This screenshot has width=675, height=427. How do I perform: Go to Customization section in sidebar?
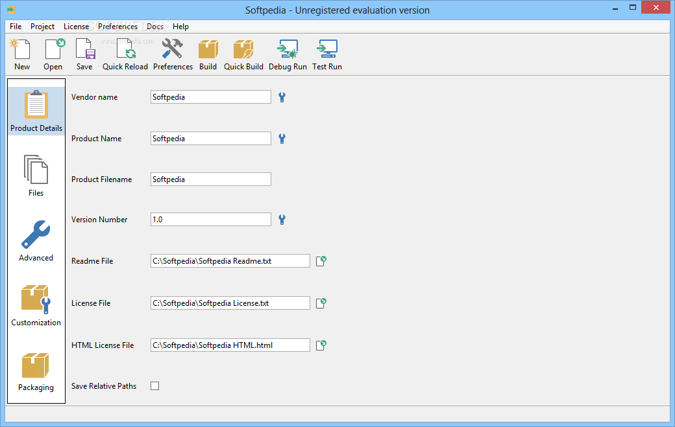tap(36, 305)
